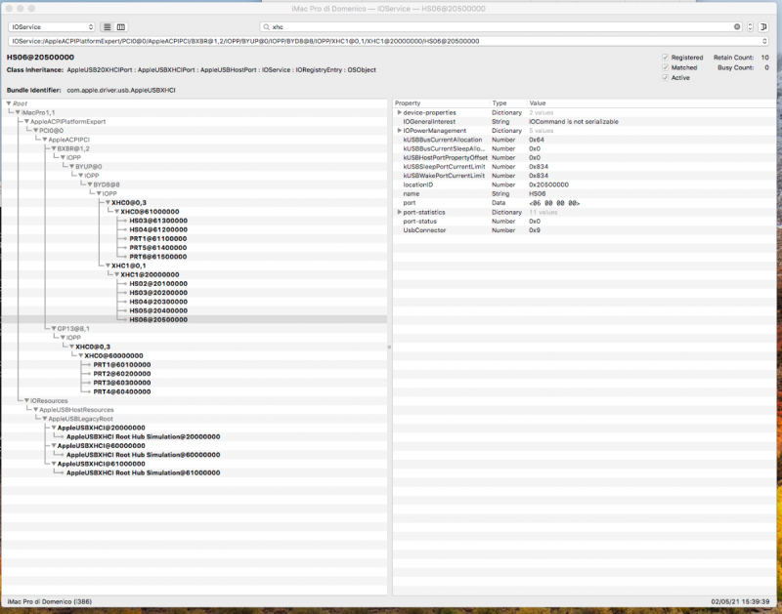Toggle the Registered checkbox
Viewport: 782px width, 614px height.
click(x=666, y=58)
